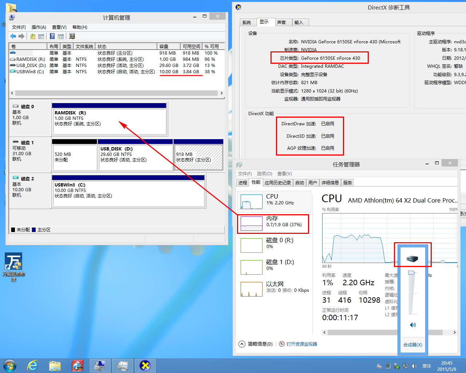Select 磁盘 0 (R:) in performance sidebar
Image resolution: width=466 pixels, height=373 pixels.
pyautogui.click(x=274, y=245)
